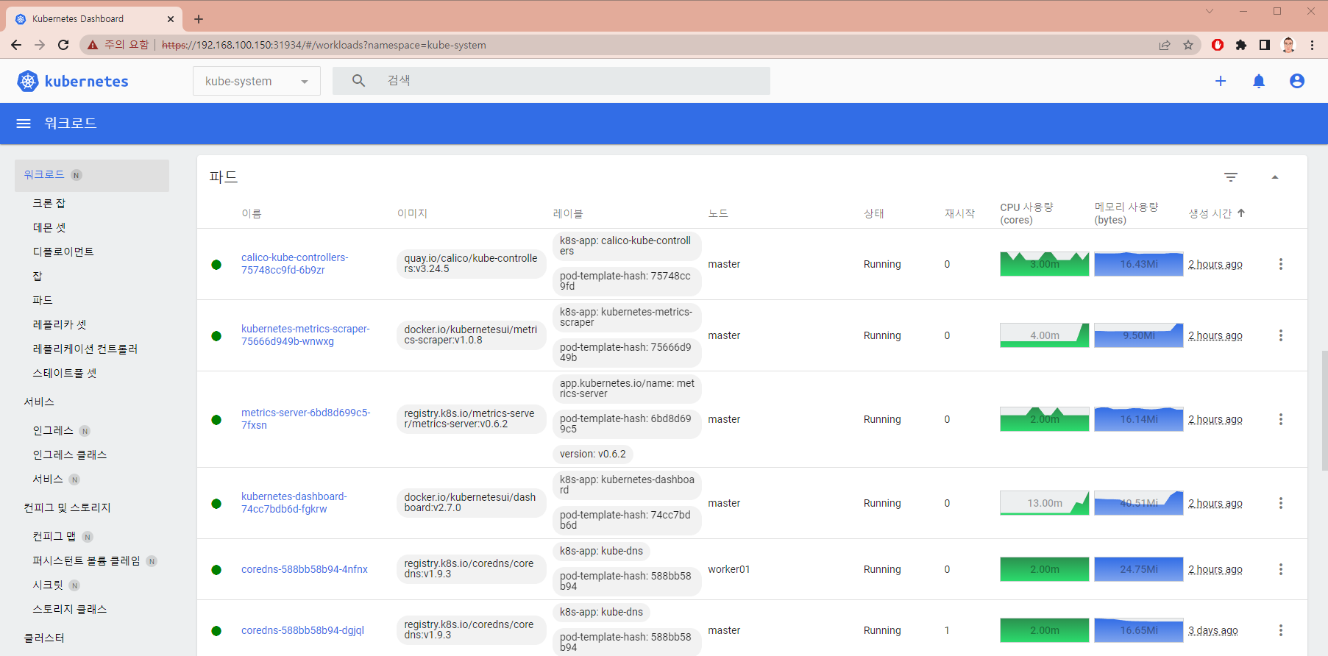Open 크론 잡 in sidebar
The image size is (1328, 656).
click(x=49, y=204)
